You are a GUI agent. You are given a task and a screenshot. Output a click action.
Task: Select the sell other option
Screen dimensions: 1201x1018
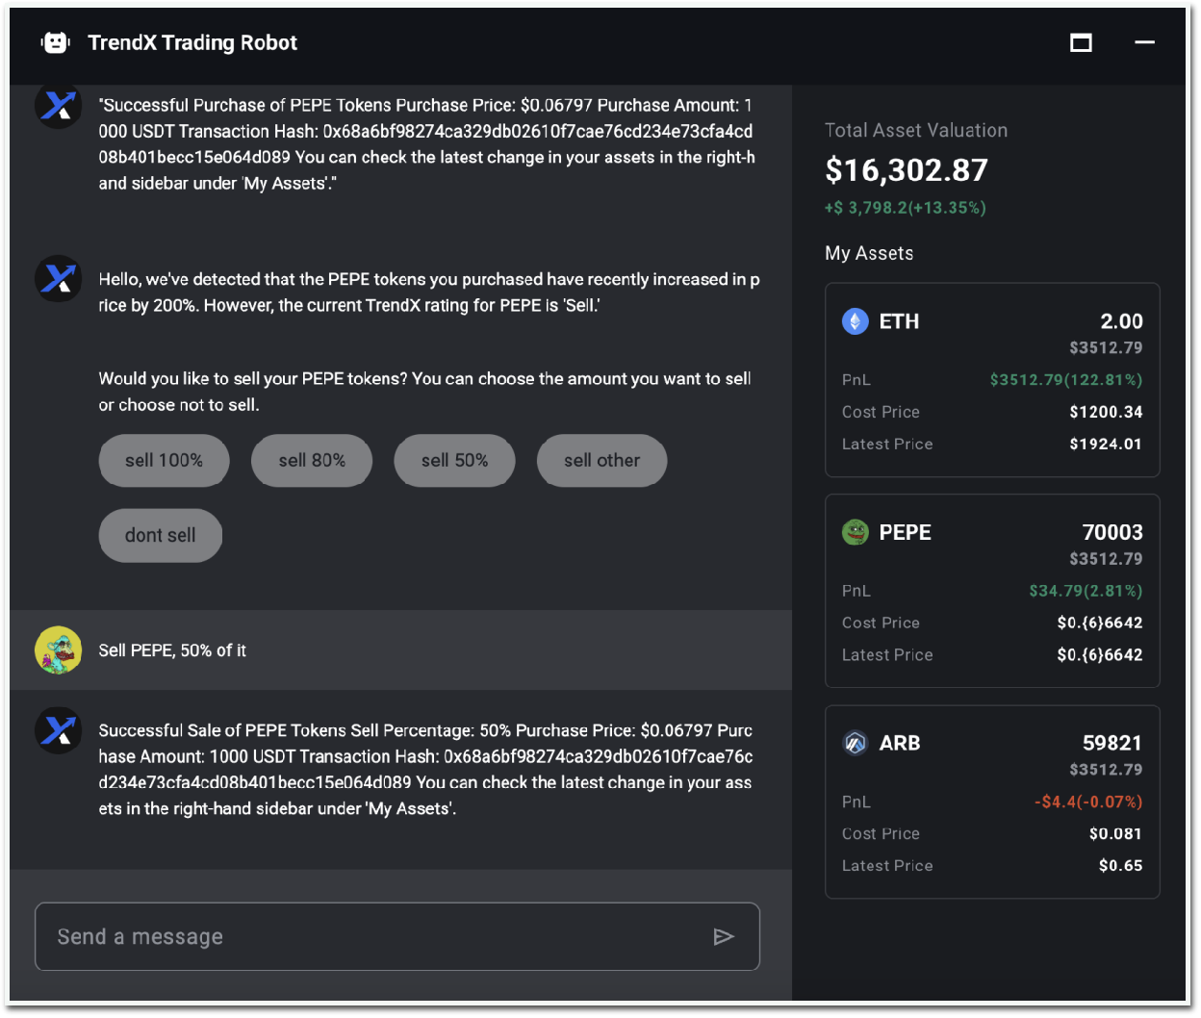601,461
